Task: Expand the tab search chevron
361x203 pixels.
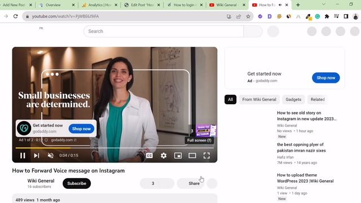Action: [x=323, y=5]
